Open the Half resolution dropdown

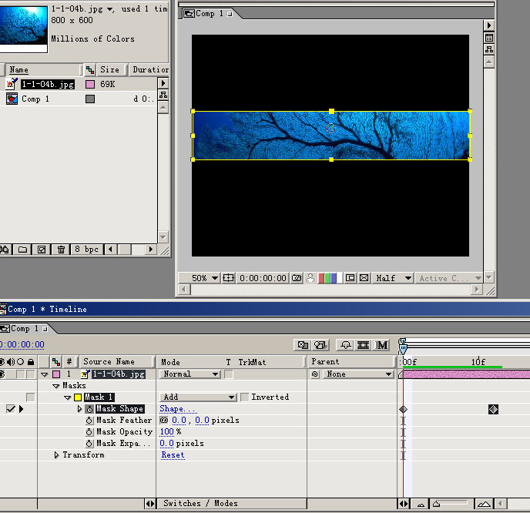[393, 278]
